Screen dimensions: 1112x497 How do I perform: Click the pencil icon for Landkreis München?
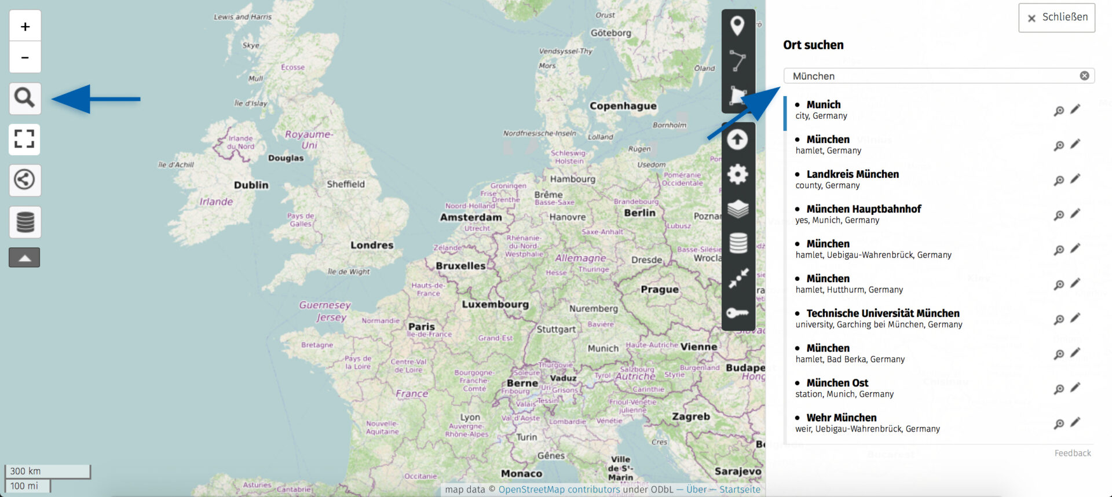click(1076, 179)
